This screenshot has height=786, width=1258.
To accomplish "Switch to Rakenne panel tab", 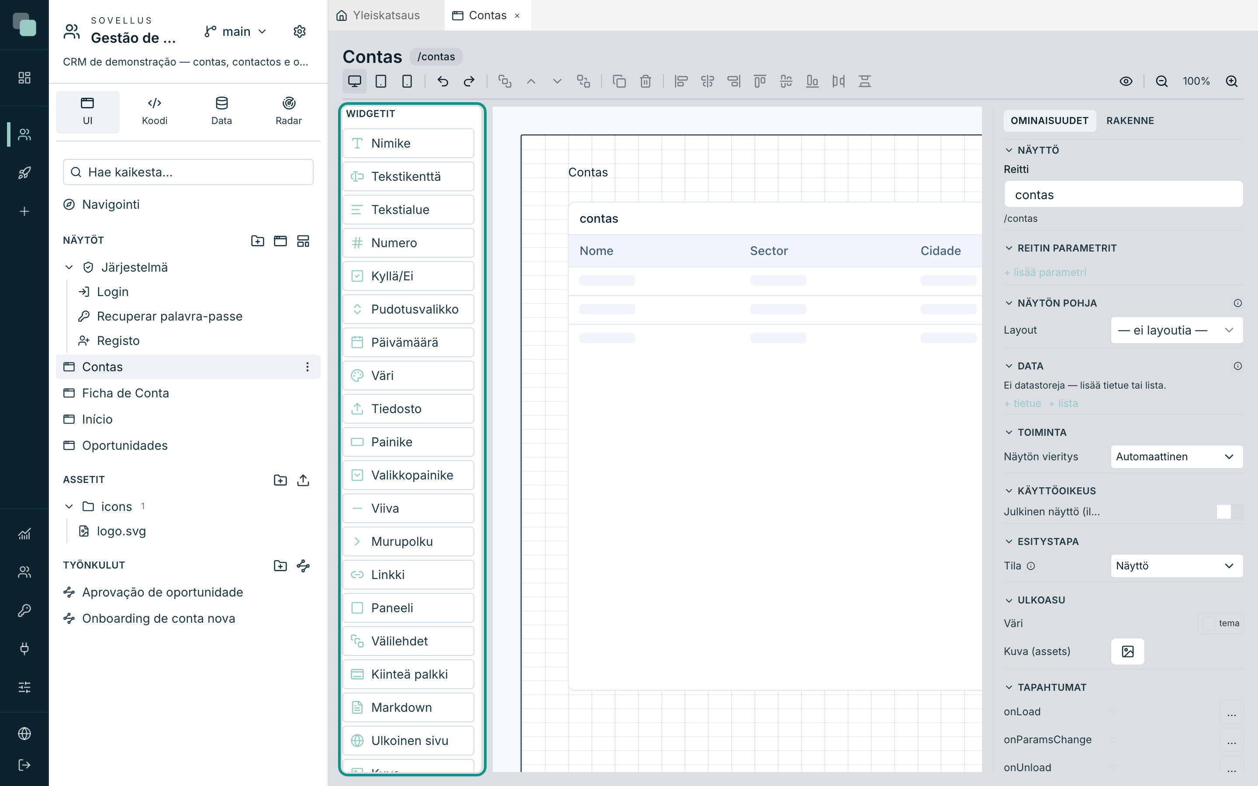I will tap(1130, 121).
